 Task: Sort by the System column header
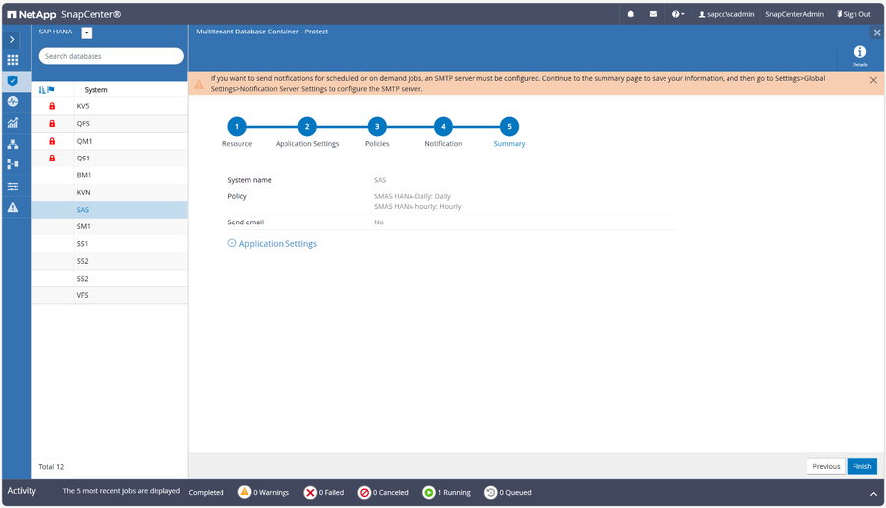pos(95,90)
